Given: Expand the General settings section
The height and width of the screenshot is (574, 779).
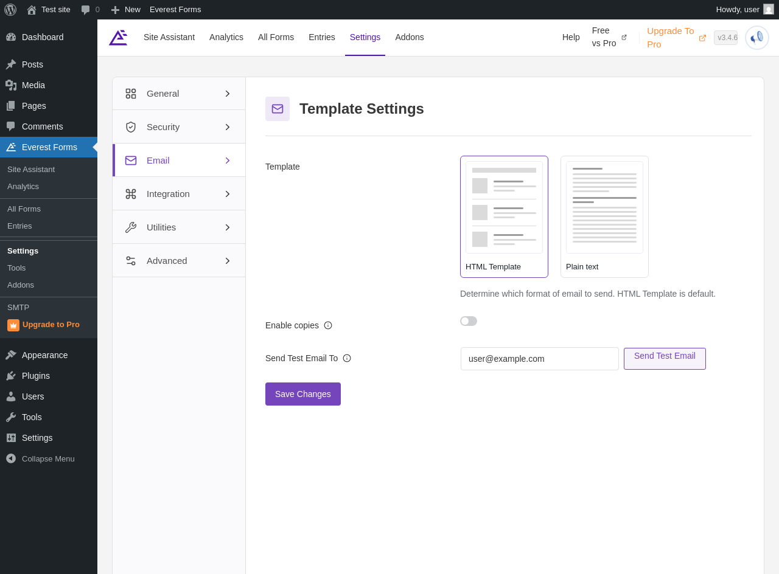Looking at the screenshot, I should pyautogui.click(x=179, y=94).
